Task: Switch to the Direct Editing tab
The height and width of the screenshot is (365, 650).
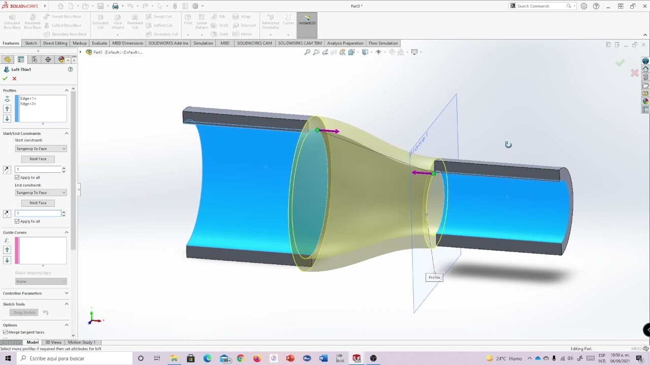Action: point(55,43)
